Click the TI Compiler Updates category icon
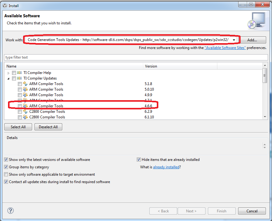This screenshot has height=221, width=272. pyautogui.click(x=19, y=78)
